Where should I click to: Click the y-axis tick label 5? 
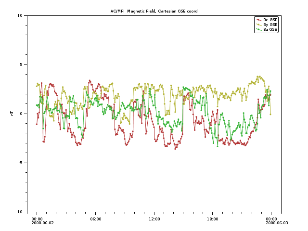(x=22, y=64)
